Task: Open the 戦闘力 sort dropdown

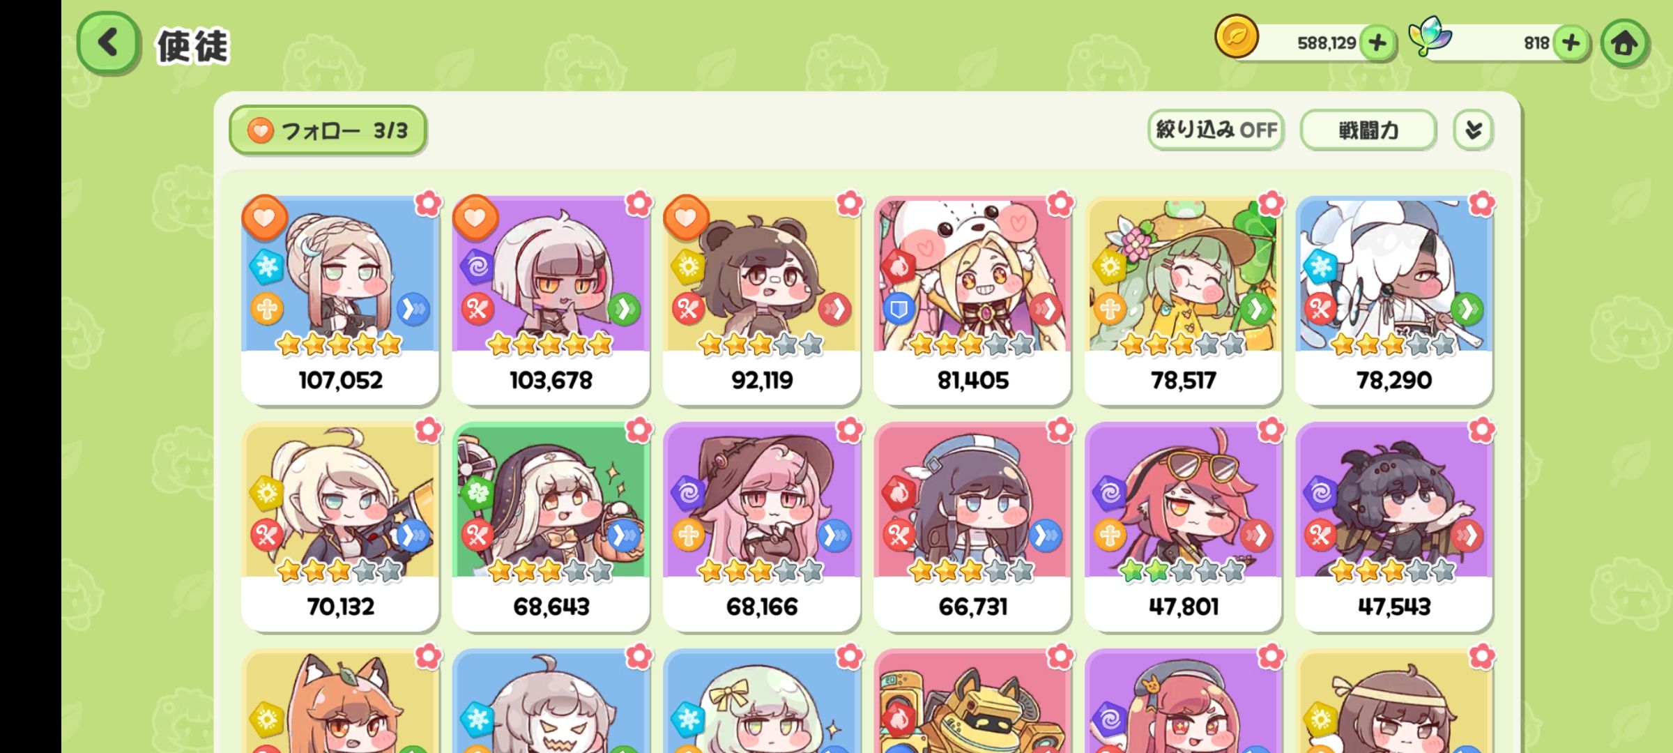Action: coord(1368,130)
